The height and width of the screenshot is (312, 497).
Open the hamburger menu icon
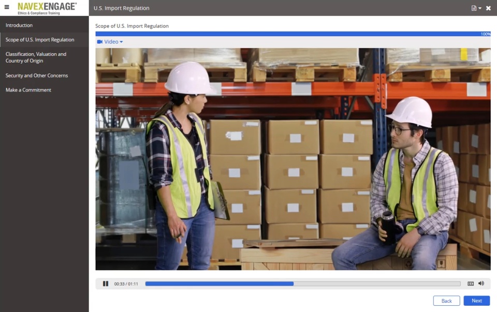click(x=7, y=7)
